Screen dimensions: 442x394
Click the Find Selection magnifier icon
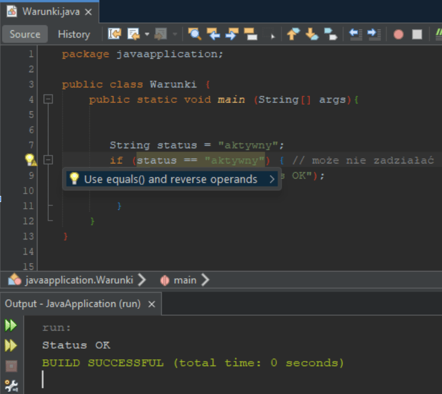point(195,34)
